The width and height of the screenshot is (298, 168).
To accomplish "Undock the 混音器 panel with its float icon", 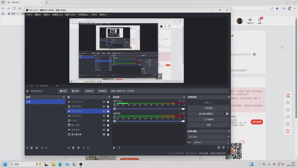I will tap(184, 97).
